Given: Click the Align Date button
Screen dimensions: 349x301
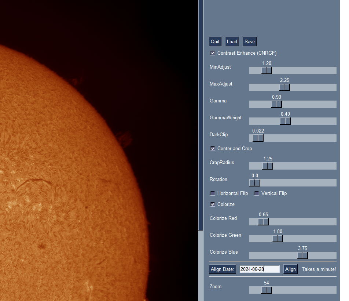Looking at the screenshot, I should click(223, 269).
